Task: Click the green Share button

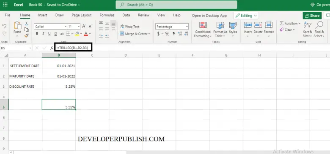Action: [312, 16]
